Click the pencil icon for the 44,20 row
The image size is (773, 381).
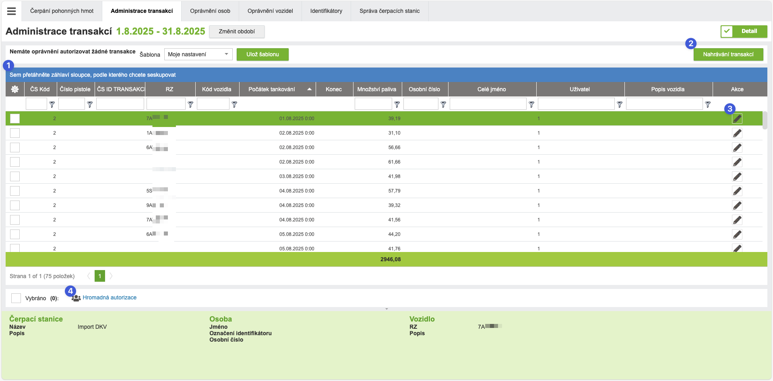tap(737, 234)
